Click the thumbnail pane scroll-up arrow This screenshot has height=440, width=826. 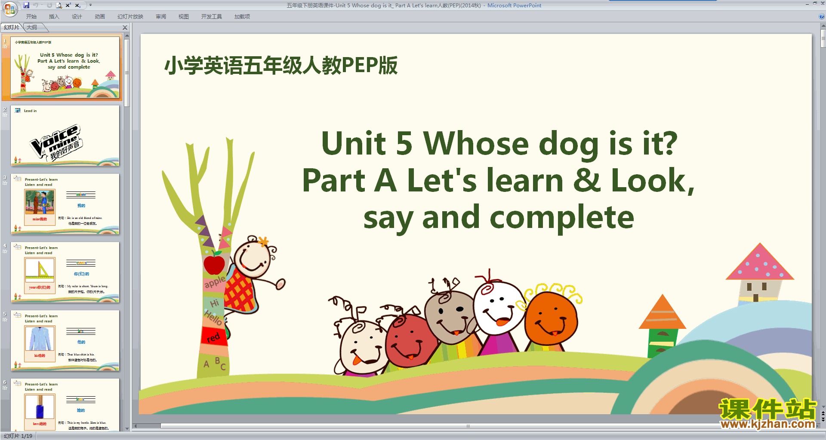[127, 36]
